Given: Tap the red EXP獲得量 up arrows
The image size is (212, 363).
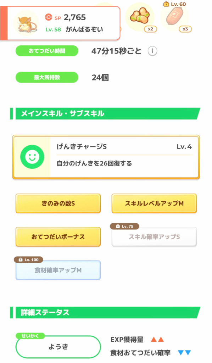Looking at the screenshot, I should 157,340.
